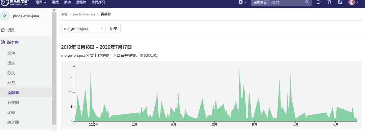
Task: Click the 五月 label on the chart axis
Action: point(254,125)
